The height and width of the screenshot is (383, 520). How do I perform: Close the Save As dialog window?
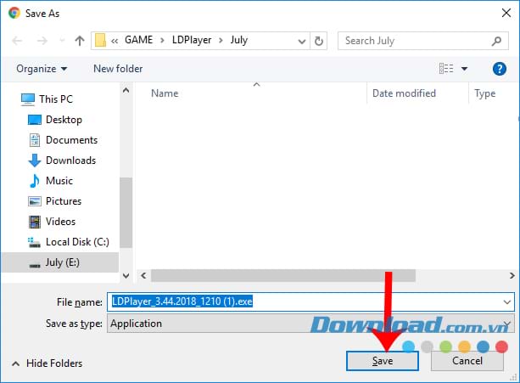506,14
